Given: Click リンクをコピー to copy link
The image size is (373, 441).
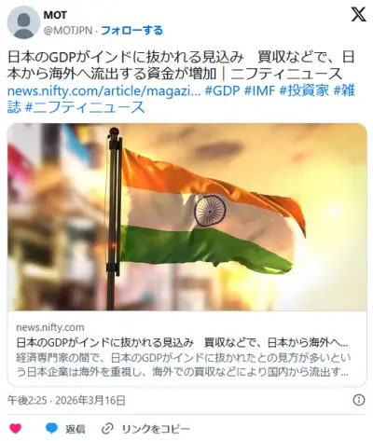Looking at the screenshot, I should pyautogui.click(x=156, y=429).
